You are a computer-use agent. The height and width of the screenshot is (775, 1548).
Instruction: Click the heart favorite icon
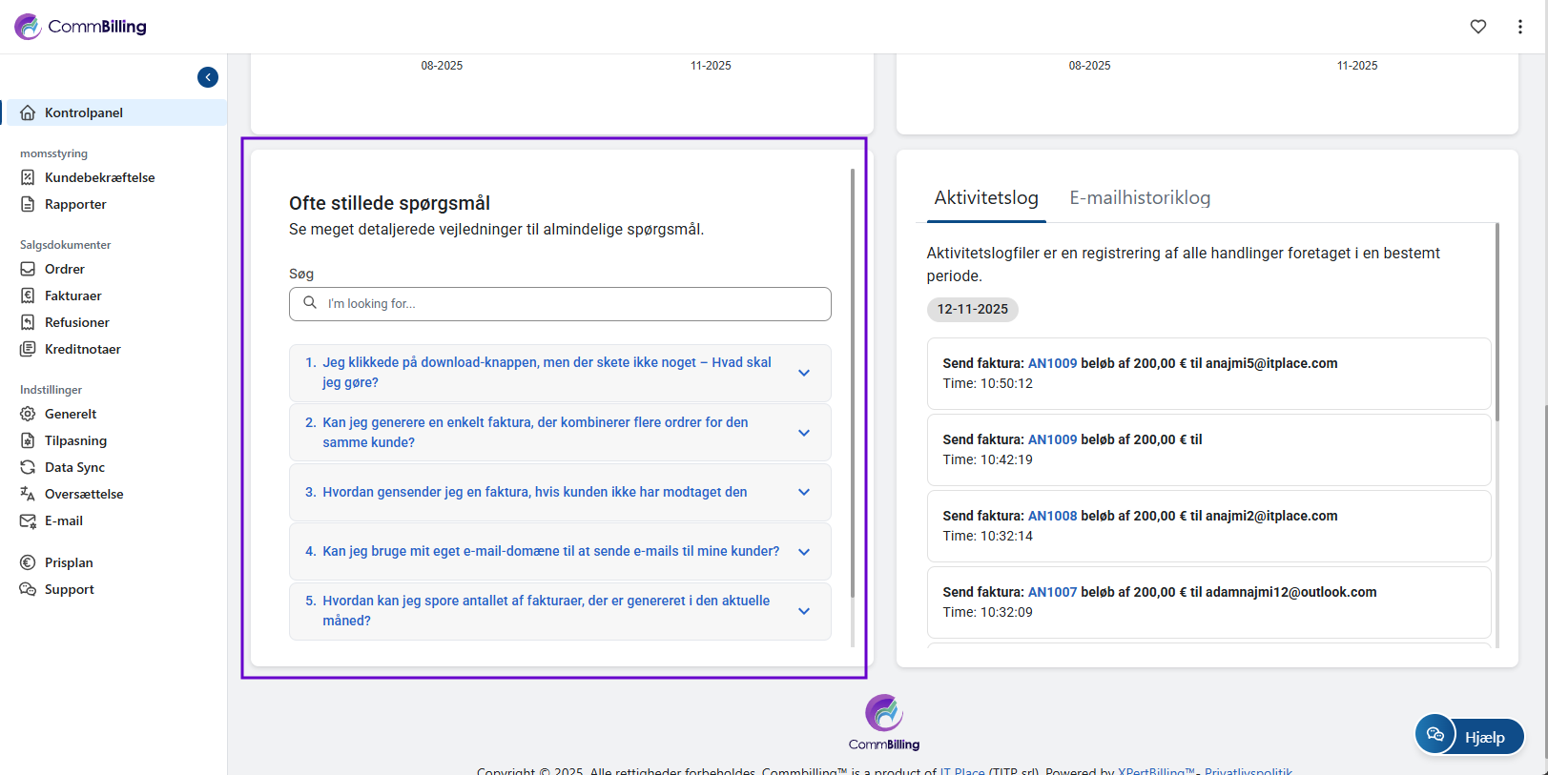point(1477,27)
